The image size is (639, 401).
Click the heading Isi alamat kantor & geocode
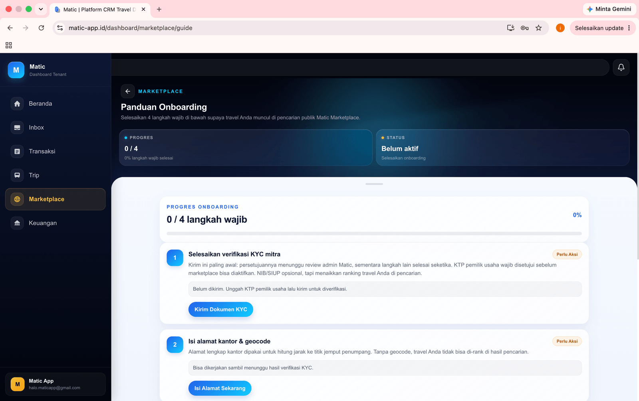pyautogui.click(x=229, y=341)
